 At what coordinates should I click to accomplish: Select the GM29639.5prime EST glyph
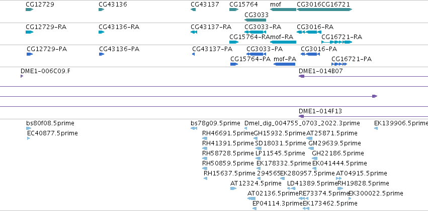tap(311, 148)
